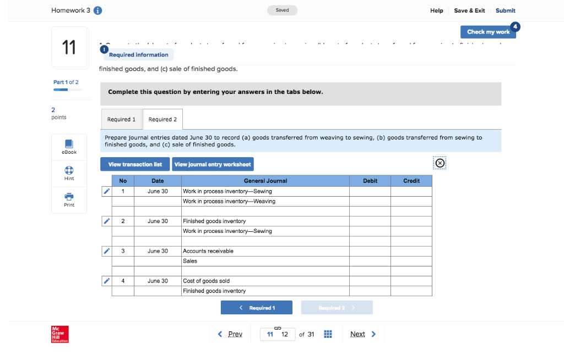564x356 pixels.
Task: Click the Homework 3 title
Action: tap(70, 10)
